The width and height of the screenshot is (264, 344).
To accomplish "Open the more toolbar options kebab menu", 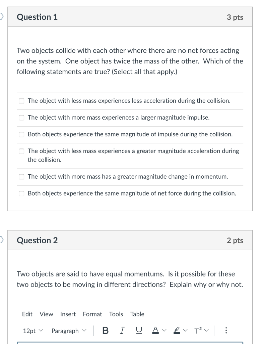I will click(x=226, y=331).
